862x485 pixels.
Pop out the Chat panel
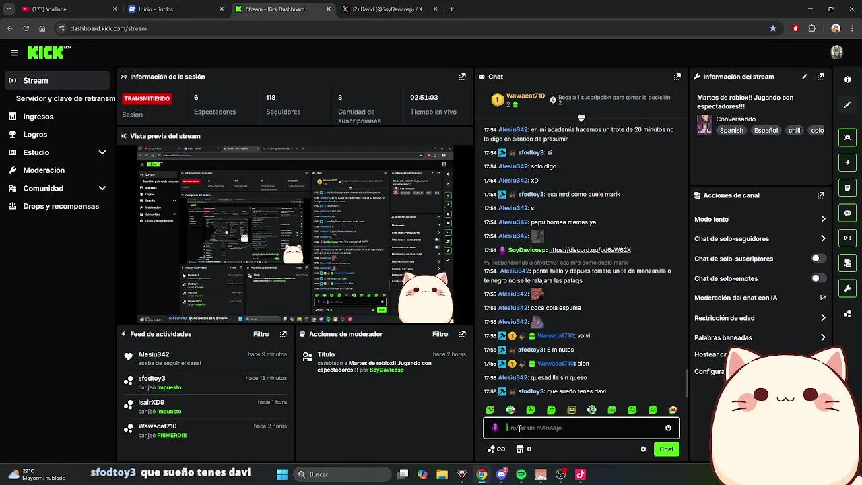click(677, 77)
